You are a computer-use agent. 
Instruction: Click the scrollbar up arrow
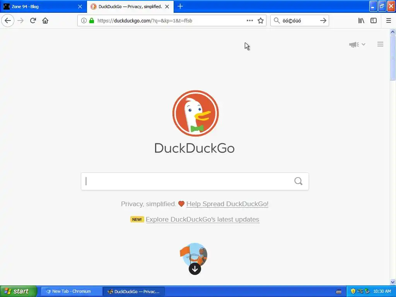(x=393, y=32)
